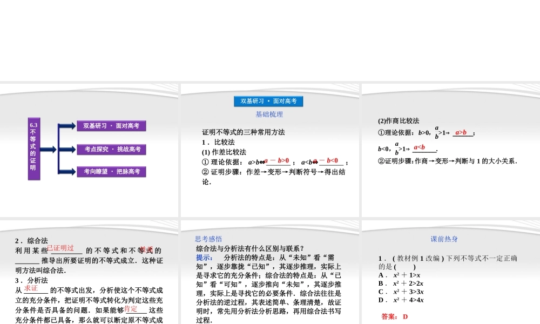The image size is (540, 324).
Task: Click the red fill-in 肯定
Action: (x=131, y=309)
